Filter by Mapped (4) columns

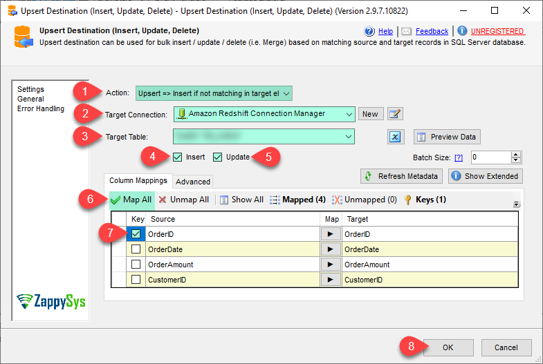298,200
